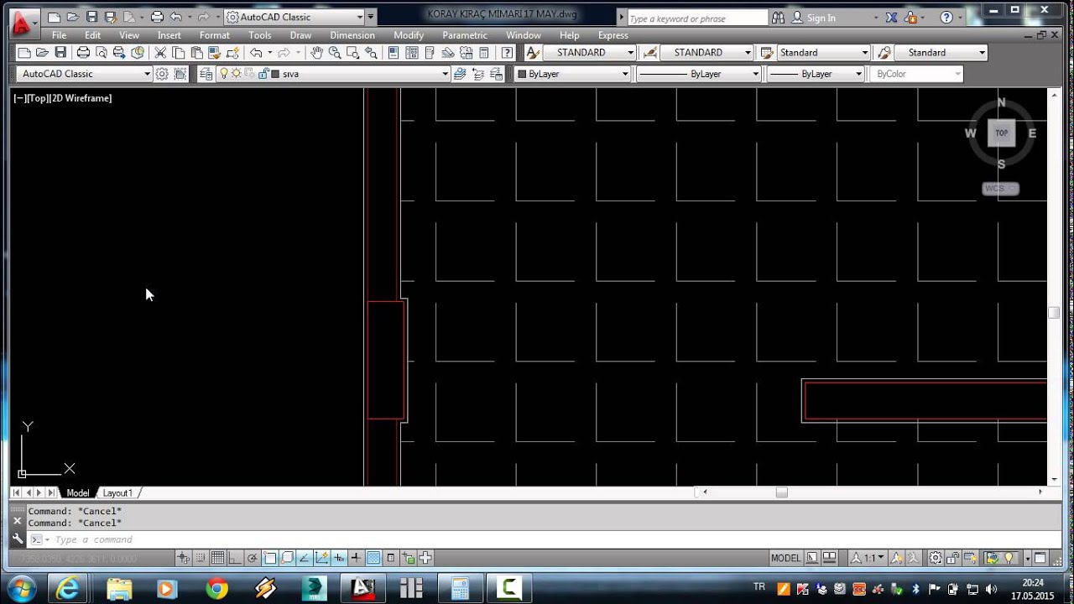Screen dimensions: 1074x604
Task: Open Layer Properties Manager icon
Action: tap(206, 74)
